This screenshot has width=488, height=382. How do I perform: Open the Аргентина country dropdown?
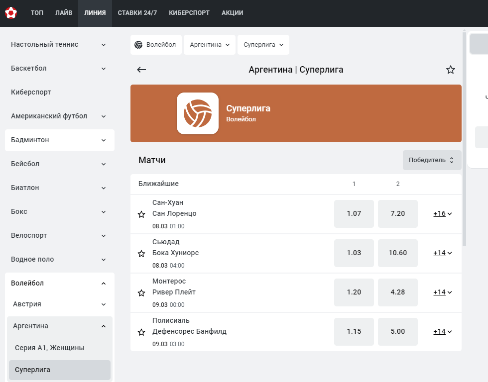tap(210, 45)
